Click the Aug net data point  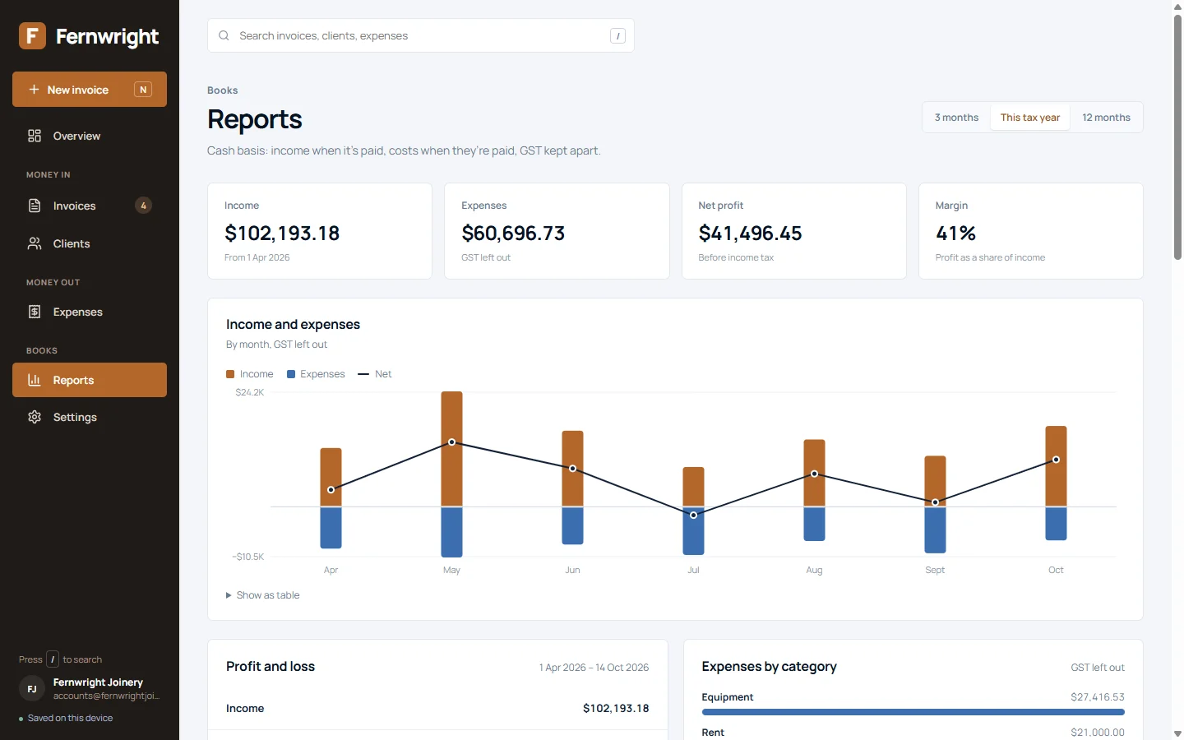814,474
